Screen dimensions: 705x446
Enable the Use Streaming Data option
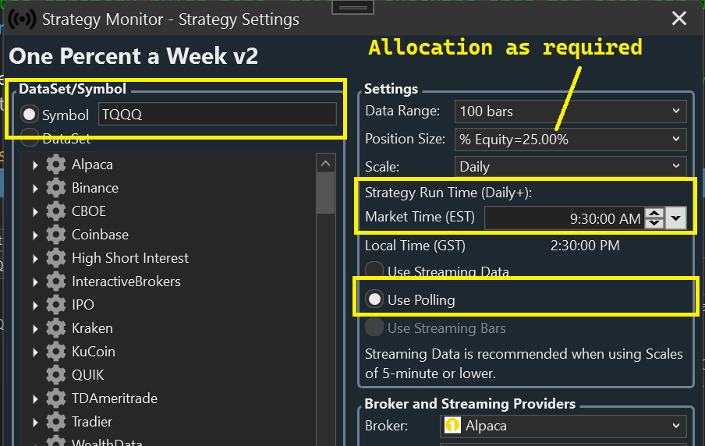(375, 272)
